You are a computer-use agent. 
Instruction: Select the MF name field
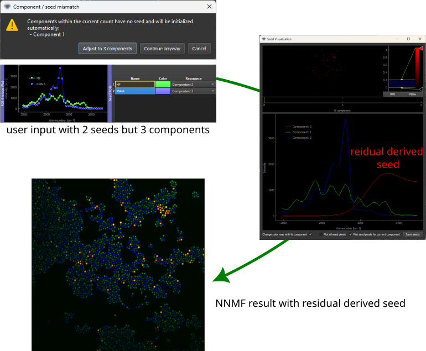point(135,85)
